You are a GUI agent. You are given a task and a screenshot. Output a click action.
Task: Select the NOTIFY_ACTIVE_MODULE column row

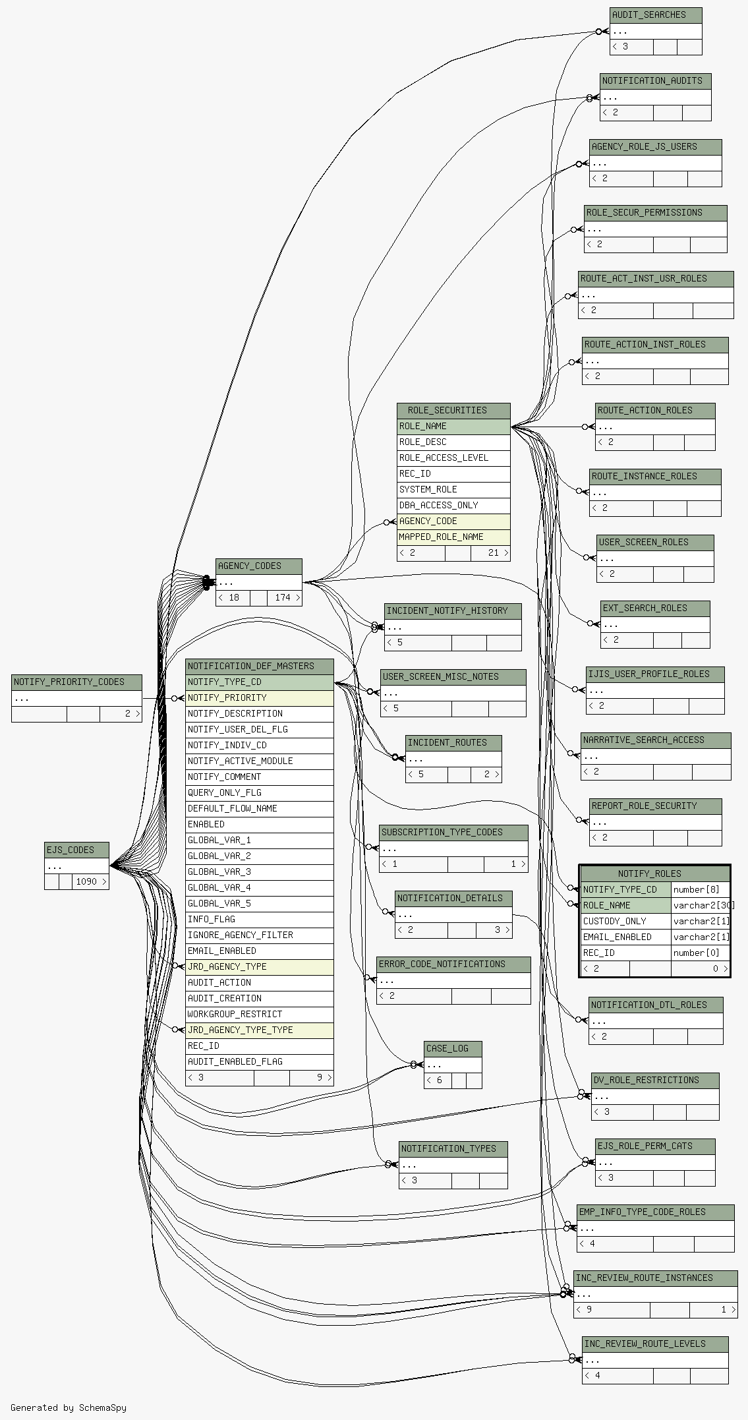(260, 761)
